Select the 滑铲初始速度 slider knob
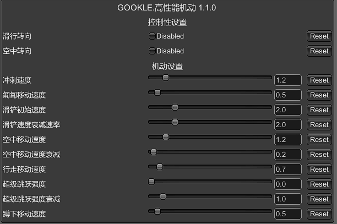The height and width of the screenshot is (224, 337). tap(175, 107)
